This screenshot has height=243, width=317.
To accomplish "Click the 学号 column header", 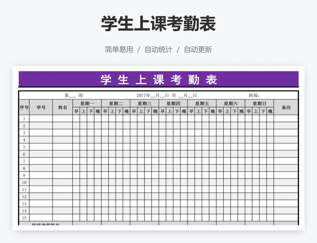I will coord(41,107).
